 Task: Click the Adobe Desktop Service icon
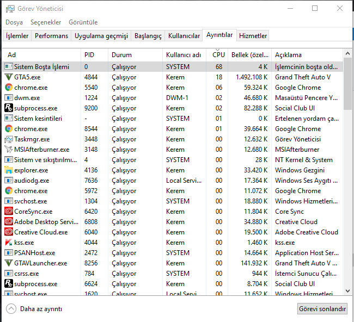[9, 222]
